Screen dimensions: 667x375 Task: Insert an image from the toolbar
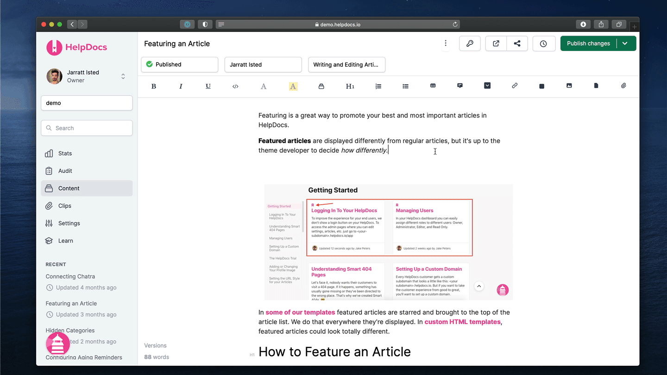point(569,86)
